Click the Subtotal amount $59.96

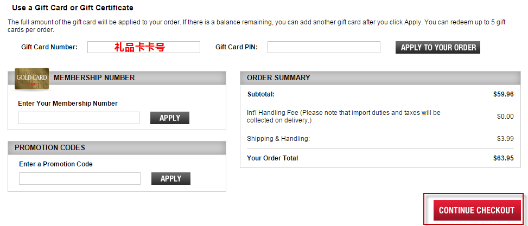pyautogui.click(x=504, y=94)
